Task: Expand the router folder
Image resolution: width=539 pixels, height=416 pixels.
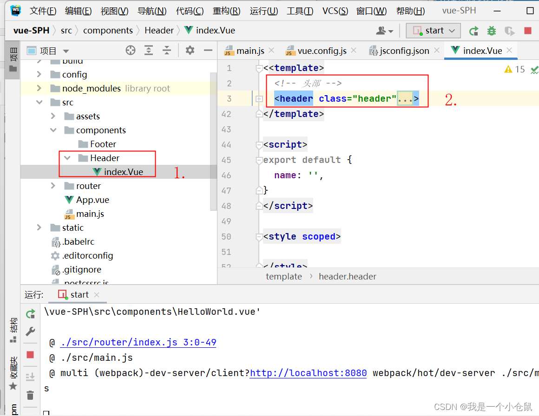Action: point(53,186)
